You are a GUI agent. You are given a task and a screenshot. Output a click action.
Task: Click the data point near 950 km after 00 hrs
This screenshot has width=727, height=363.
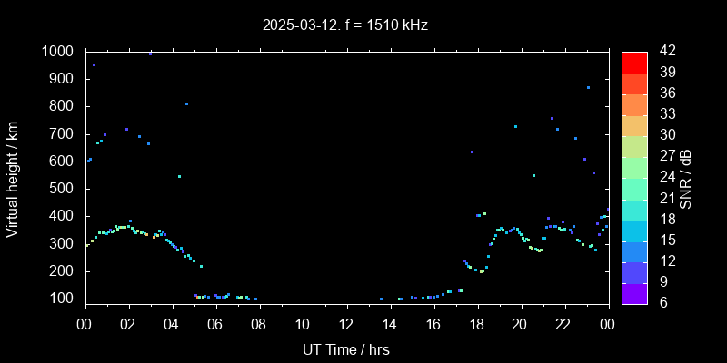pyautogui.click(x=94, y=65)
